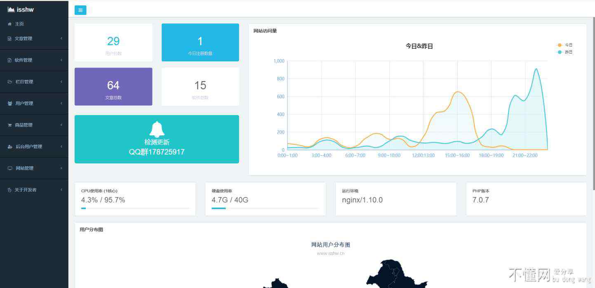Viewport: 595px width, 288px height.
Task: Click the isshw logo chart icon
Action: coord(11,9)
